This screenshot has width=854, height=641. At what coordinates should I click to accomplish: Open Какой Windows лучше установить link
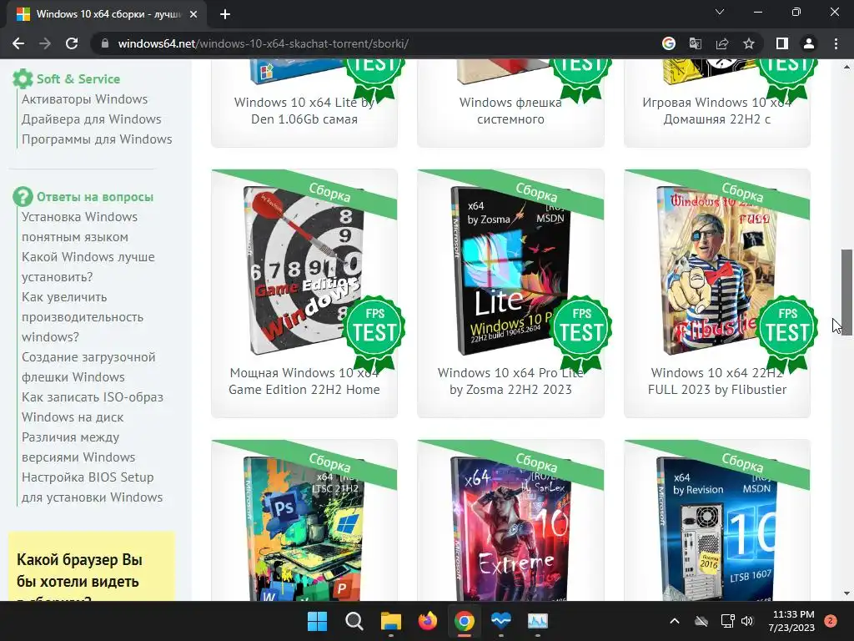point(88,266)
